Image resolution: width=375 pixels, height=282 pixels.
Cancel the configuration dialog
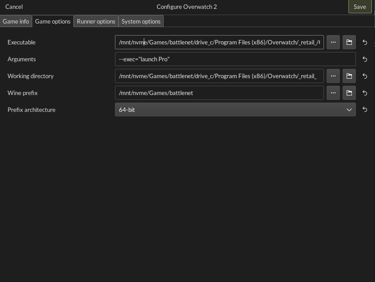tap(14, 7)
